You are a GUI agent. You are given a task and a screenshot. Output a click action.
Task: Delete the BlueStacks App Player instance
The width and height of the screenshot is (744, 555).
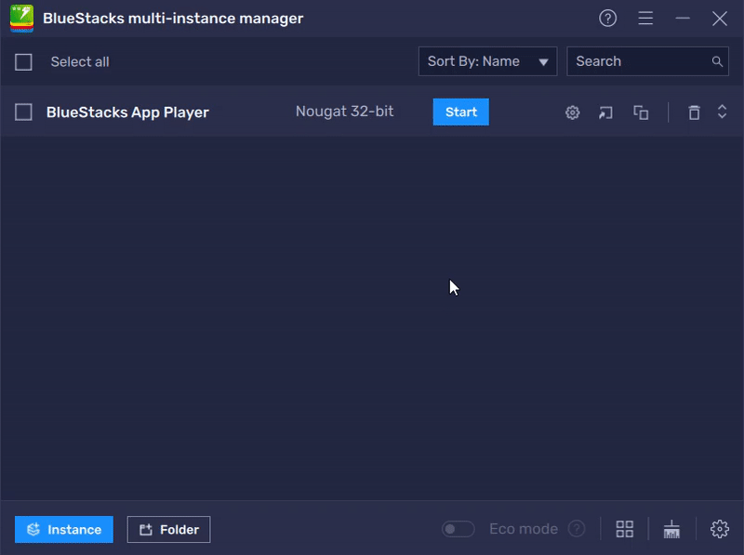click(694, 112)
